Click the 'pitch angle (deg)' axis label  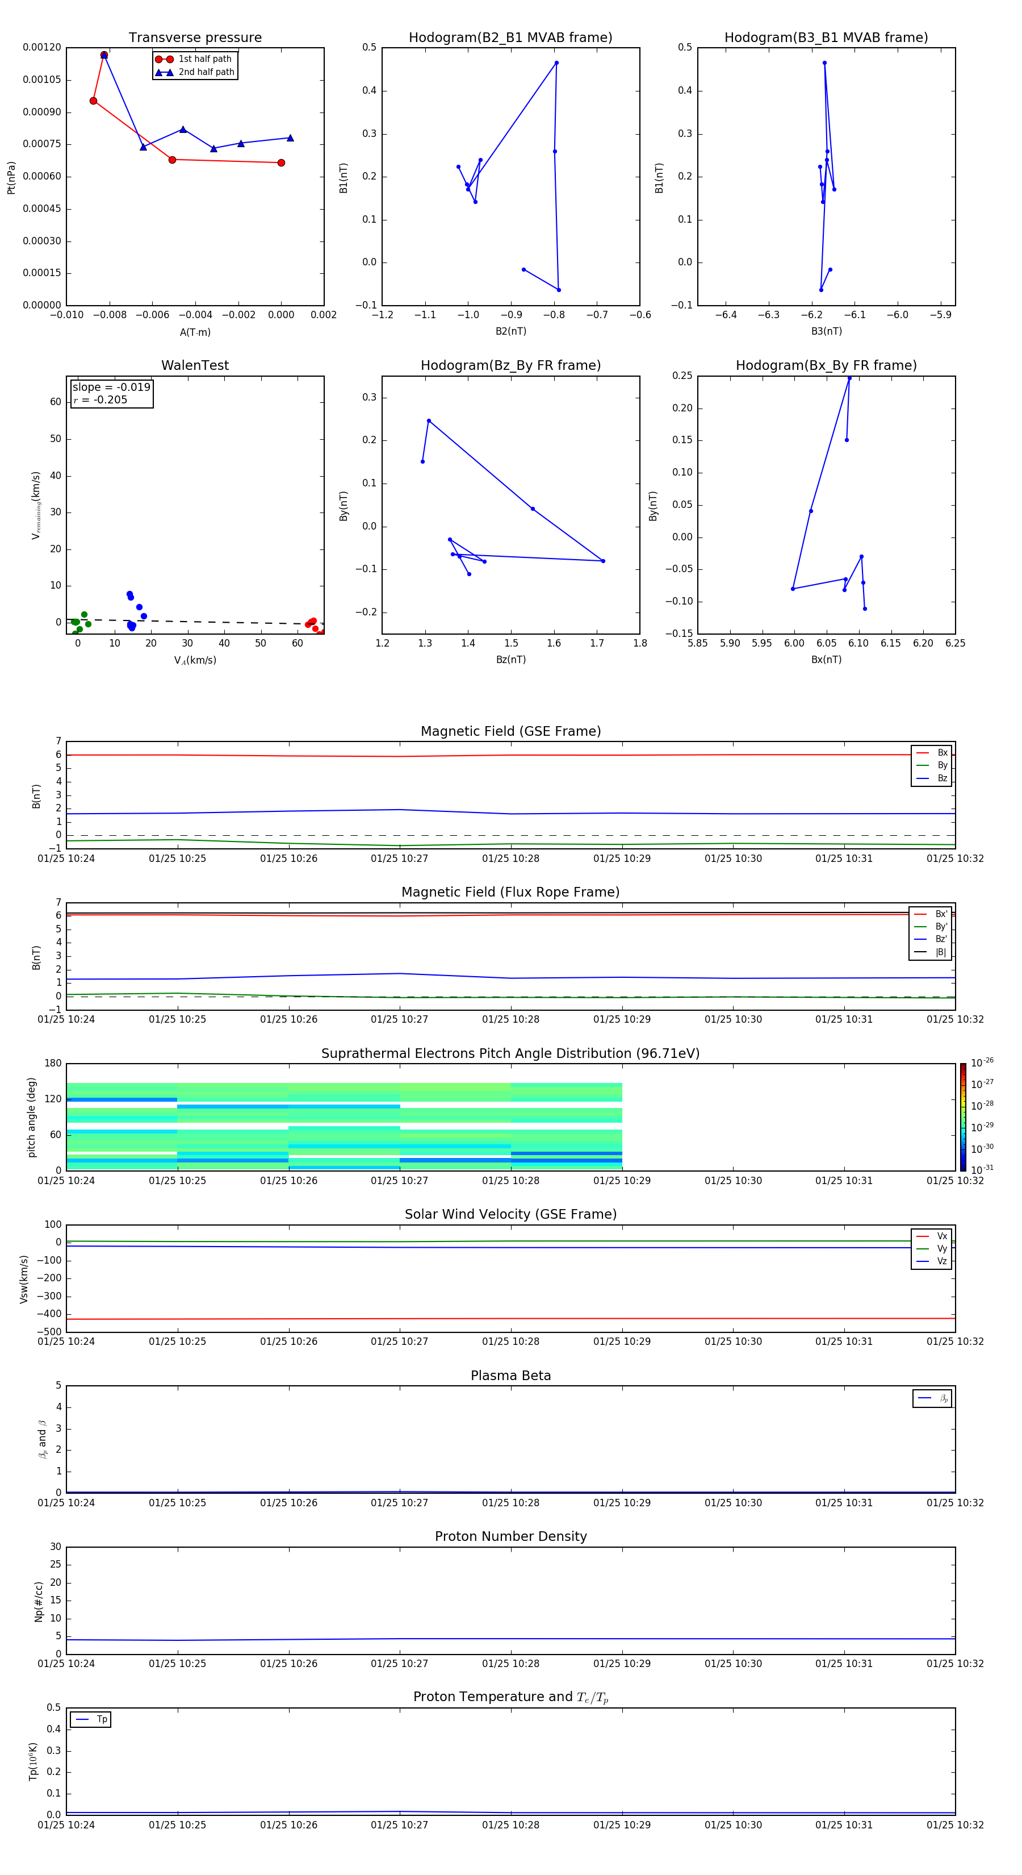point(31,1117)
